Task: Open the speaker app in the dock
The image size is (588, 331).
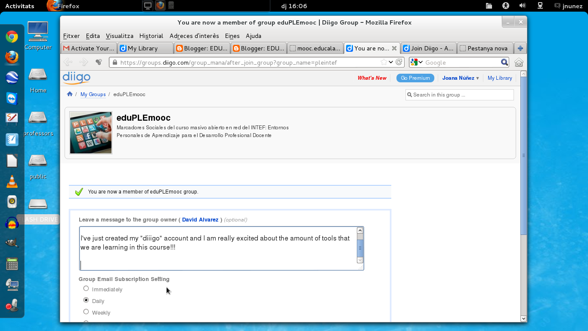Action: pyautogui.click(x=12, y=201)
